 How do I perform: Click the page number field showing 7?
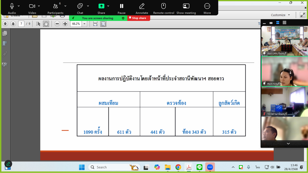point(21,24)
